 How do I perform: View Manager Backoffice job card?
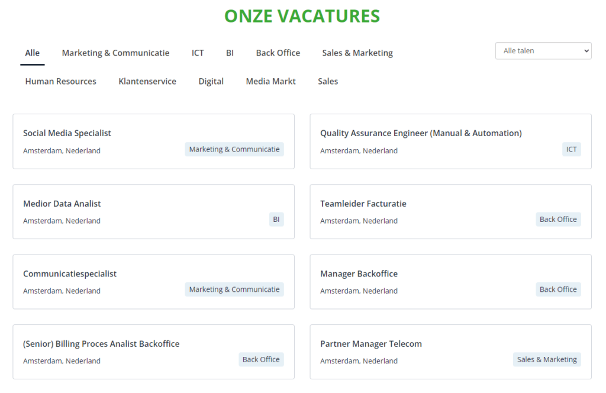point(450,282)
